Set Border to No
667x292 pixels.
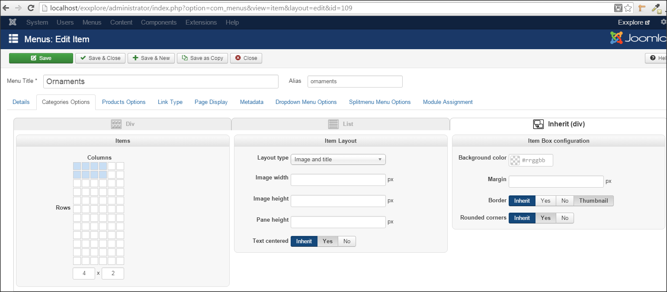point(565,201)
